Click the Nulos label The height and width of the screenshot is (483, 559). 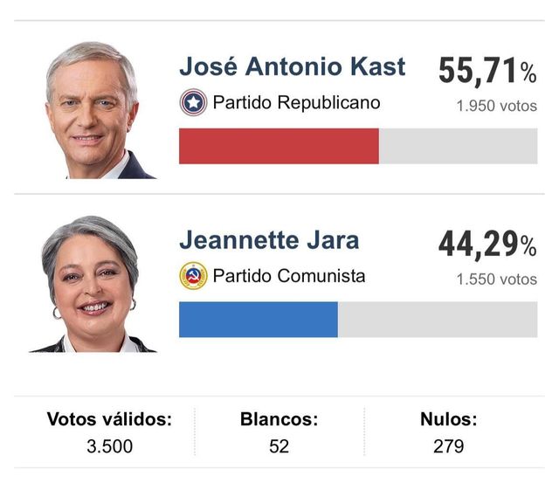click(x=448, y=419)
